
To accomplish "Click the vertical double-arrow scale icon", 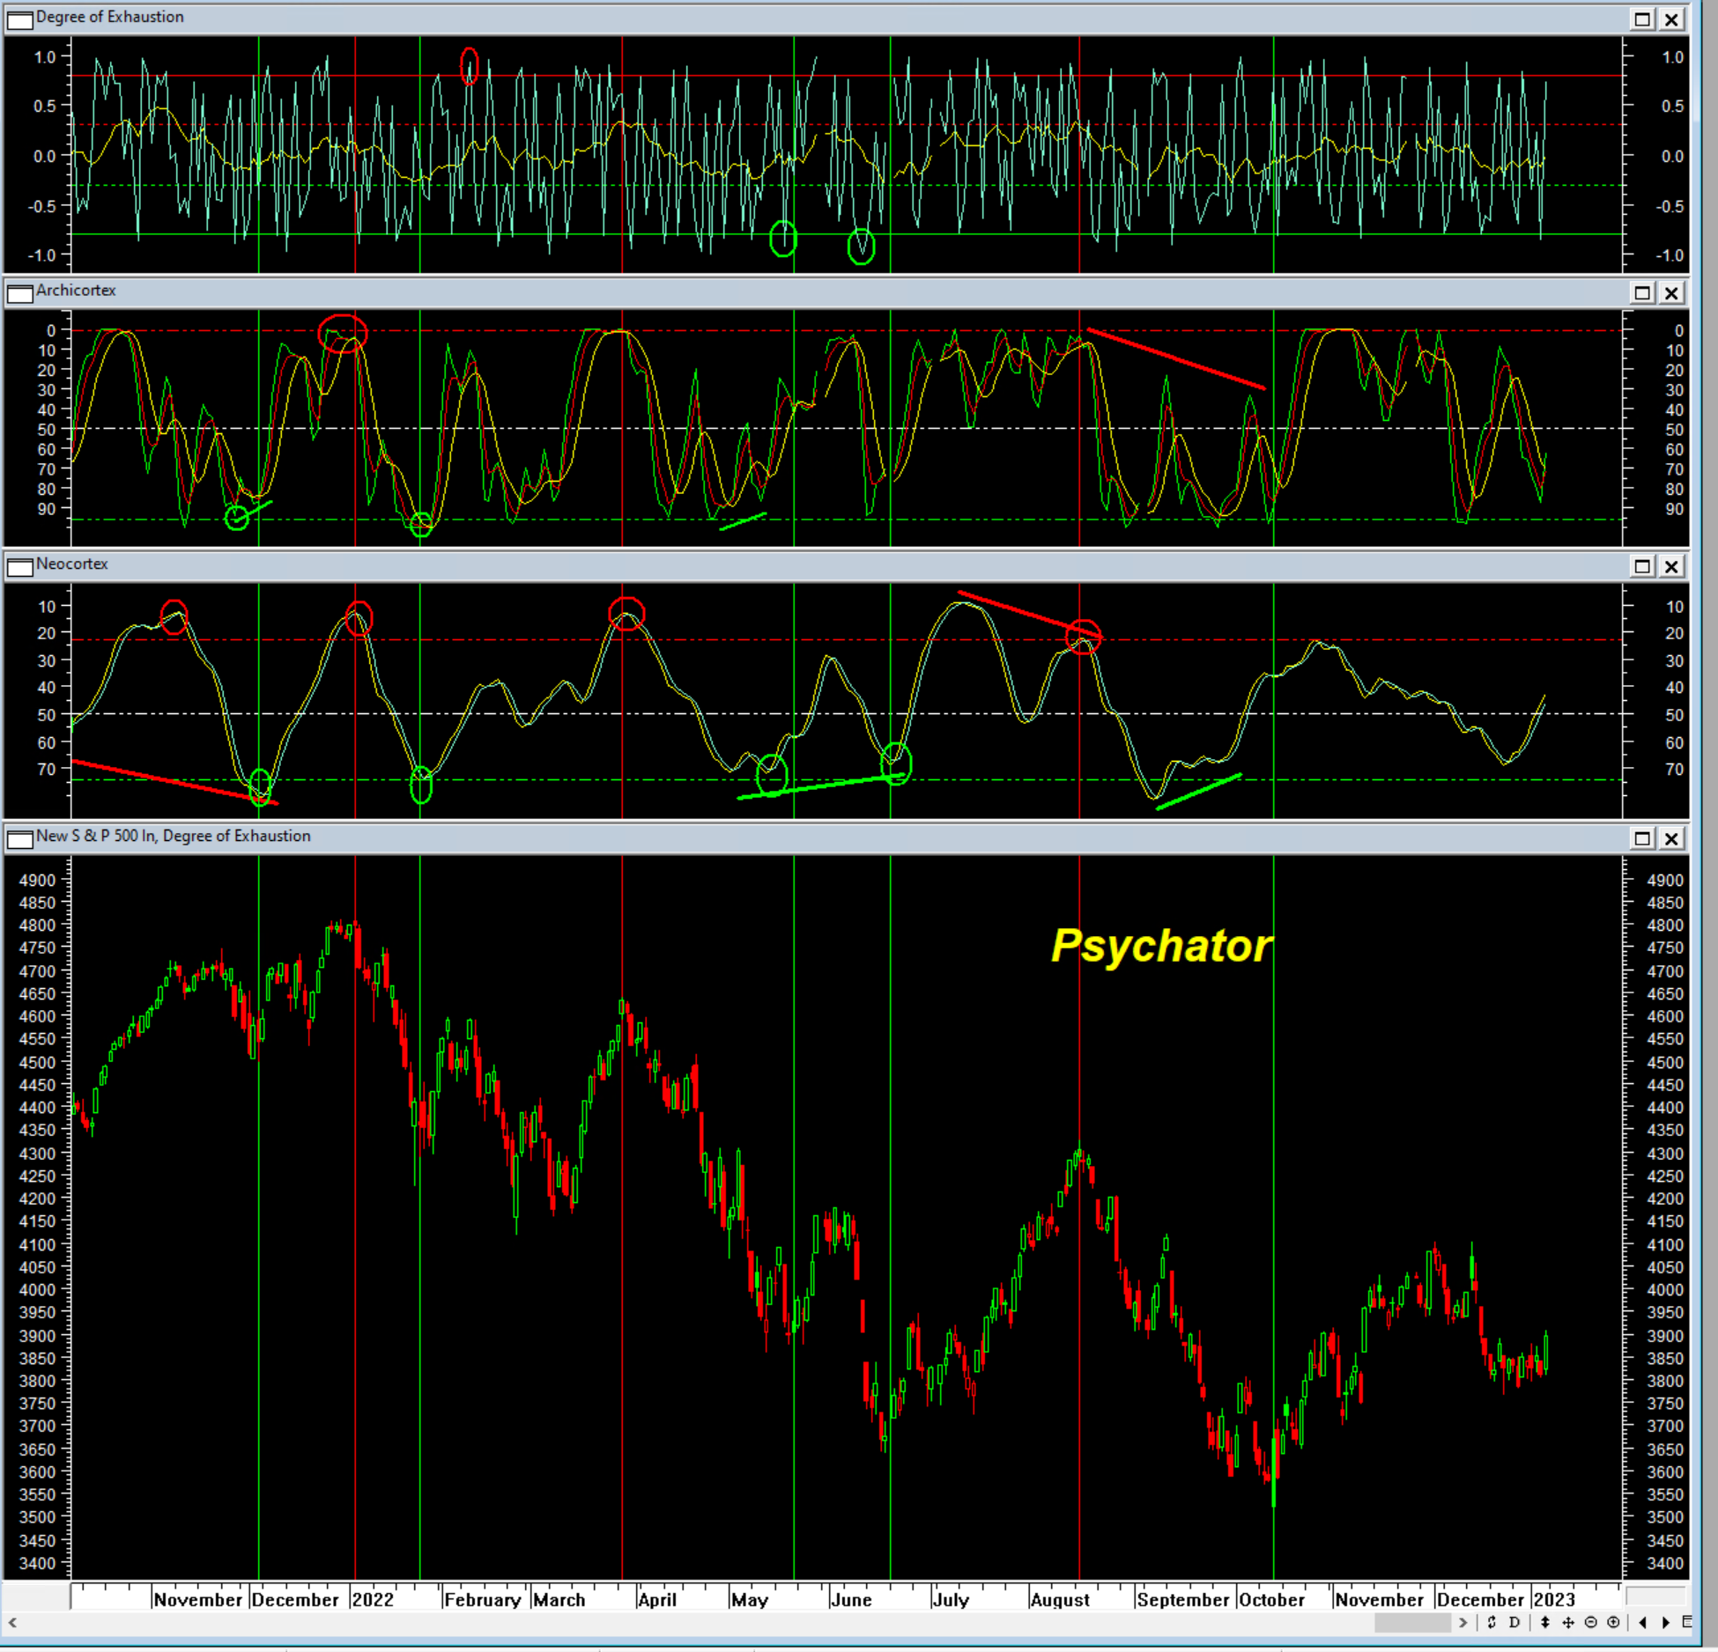I will tap(1544, 1622).
